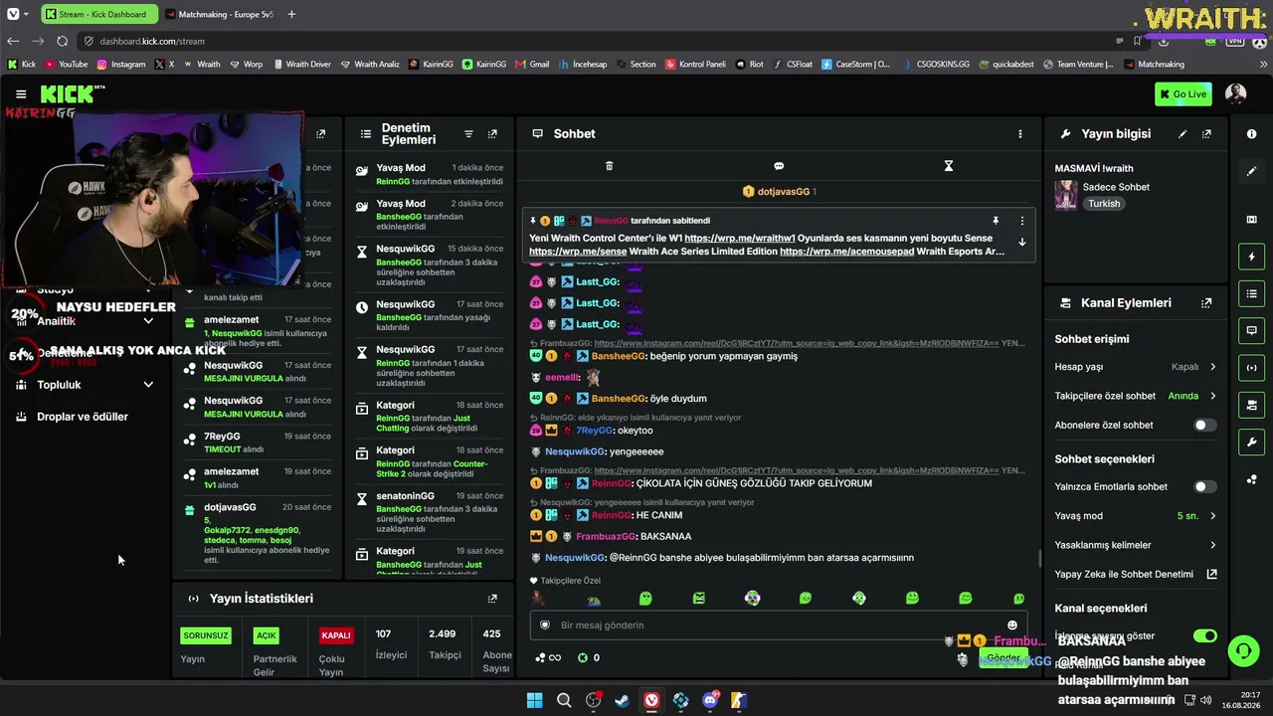Open Yavaş mod setting chevron
This screenshot has height=716, width=1273.
click(1213, 516)
